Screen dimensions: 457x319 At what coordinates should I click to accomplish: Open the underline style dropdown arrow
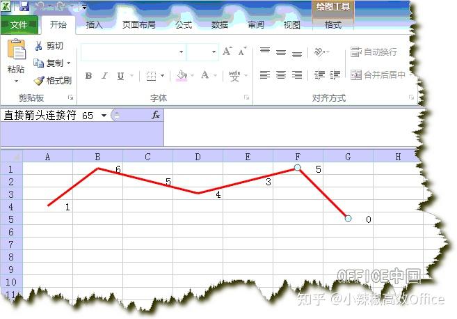(131, 76)
